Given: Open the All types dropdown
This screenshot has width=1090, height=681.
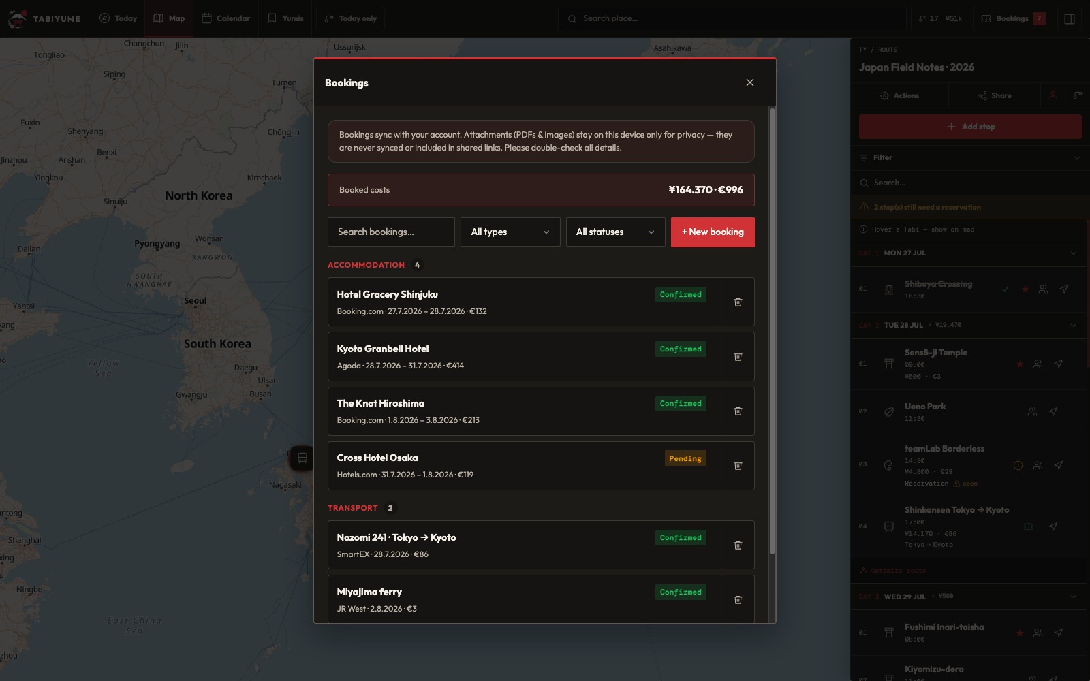Looking at the screenshot, I should pos(510,232).
